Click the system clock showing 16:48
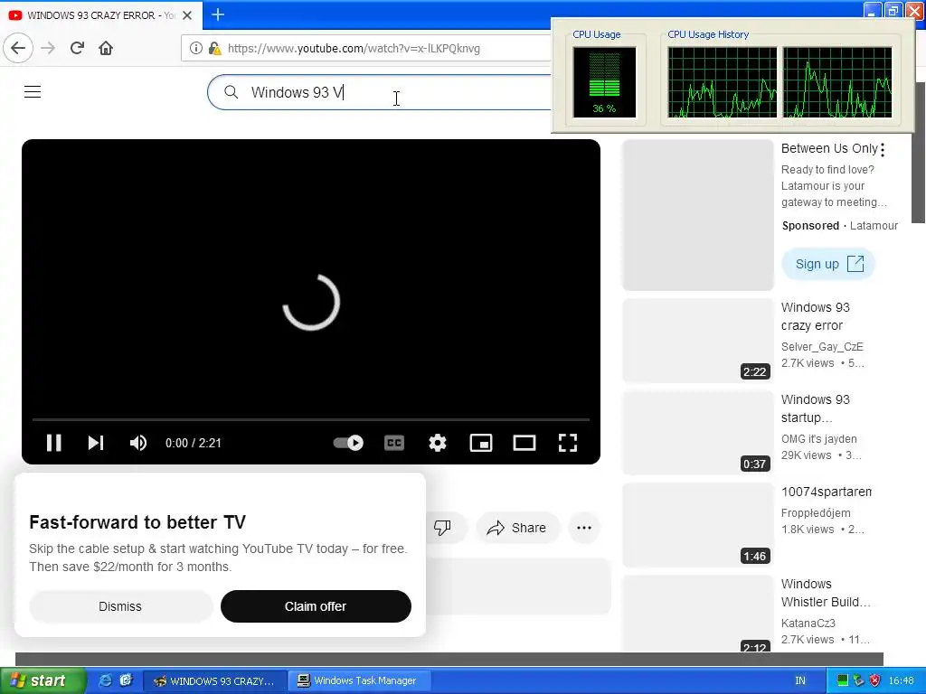 click(902, 680)
